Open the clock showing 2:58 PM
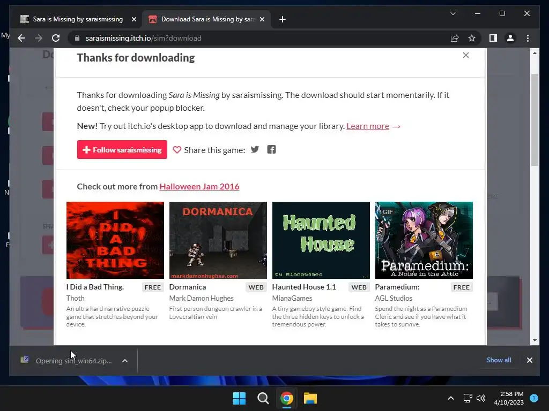 [509, 398]
